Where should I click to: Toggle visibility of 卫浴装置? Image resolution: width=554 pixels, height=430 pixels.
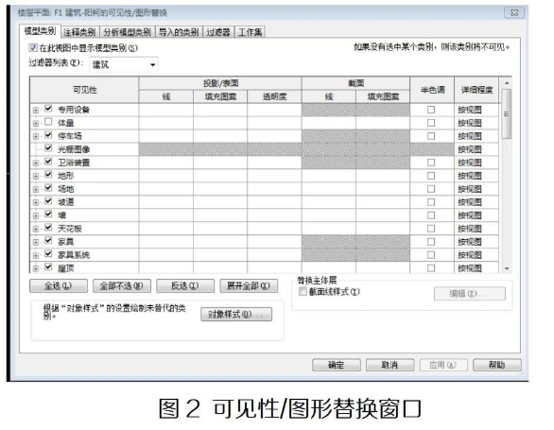click(48, 162)
